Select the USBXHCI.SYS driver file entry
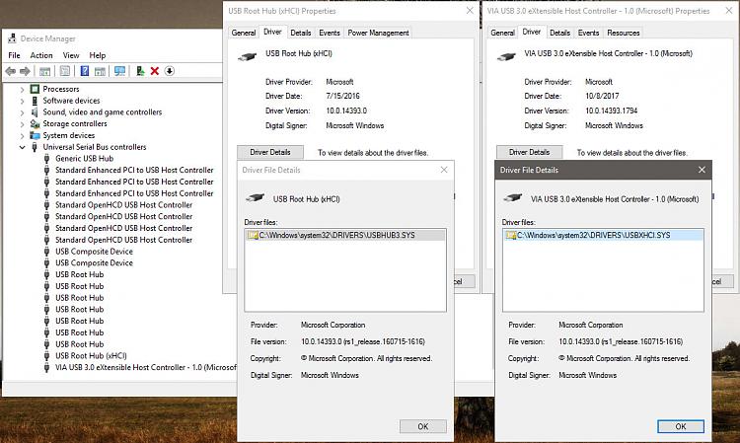This screenshot has height=443, width=740. [x=603, y=235]
